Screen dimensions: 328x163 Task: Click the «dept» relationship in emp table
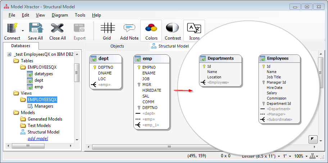pyautogui.click(x=149, y=113)
